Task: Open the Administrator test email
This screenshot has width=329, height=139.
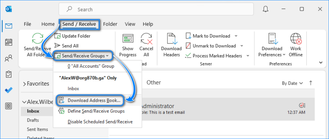Action: click(228, 109)
